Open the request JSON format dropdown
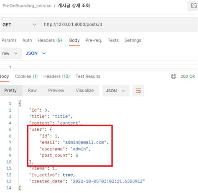Screen dimensions: 198x193 click(x=36, y=53)
